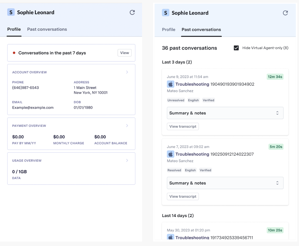The image size is (299, 246).
Task: Uncheck Hide Virtual Agent-only checkbox
Action: [236, 48]
